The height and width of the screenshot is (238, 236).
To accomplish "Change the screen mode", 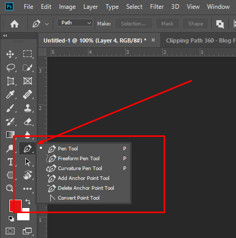I will tap(27, 231).
